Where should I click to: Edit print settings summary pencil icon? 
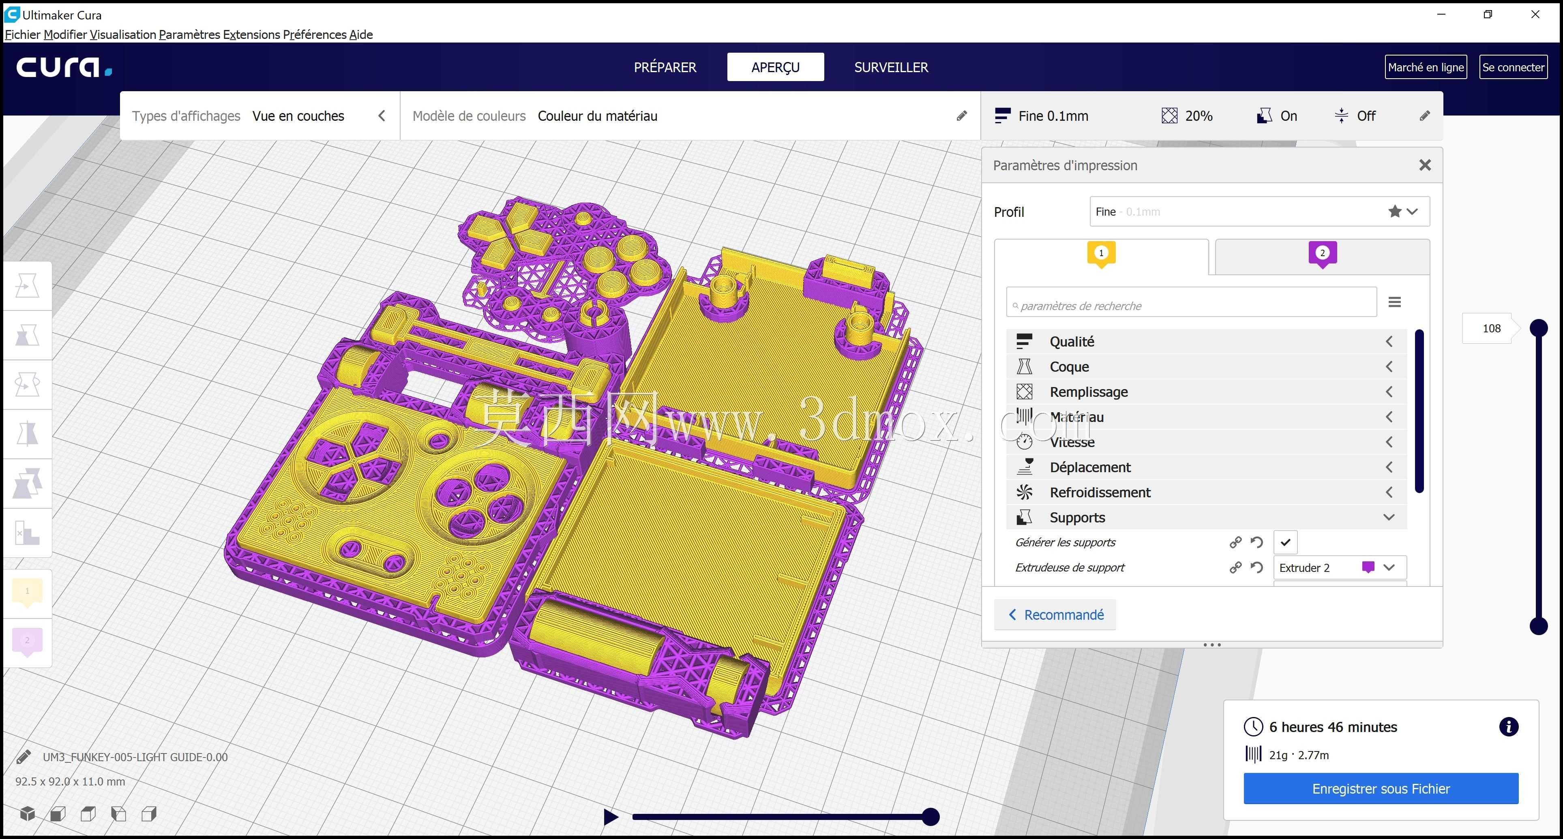[1425, 116]
